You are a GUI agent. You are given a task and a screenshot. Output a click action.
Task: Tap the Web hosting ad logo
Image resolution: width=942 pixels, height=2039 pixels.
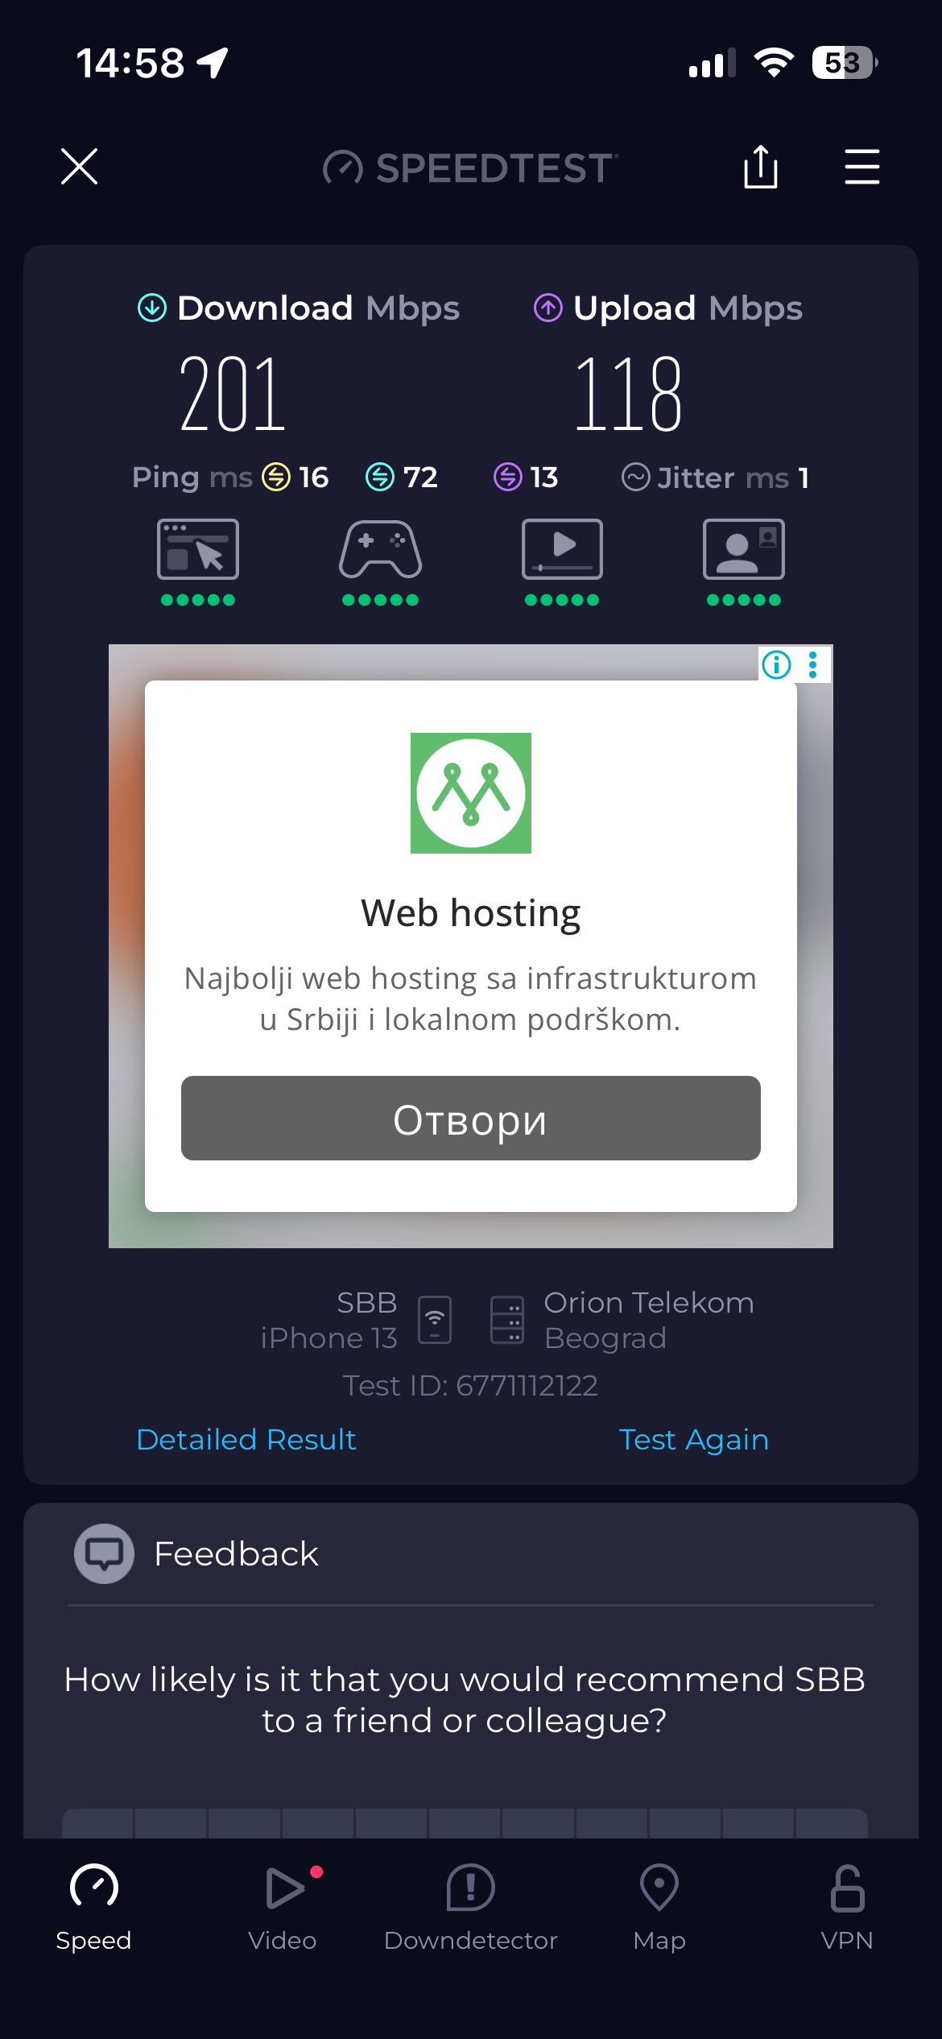471,793
